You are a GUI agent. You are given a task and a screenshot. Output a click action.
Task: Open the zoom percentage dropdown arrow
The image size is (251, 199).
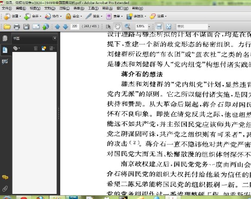[x=149, y=27]
